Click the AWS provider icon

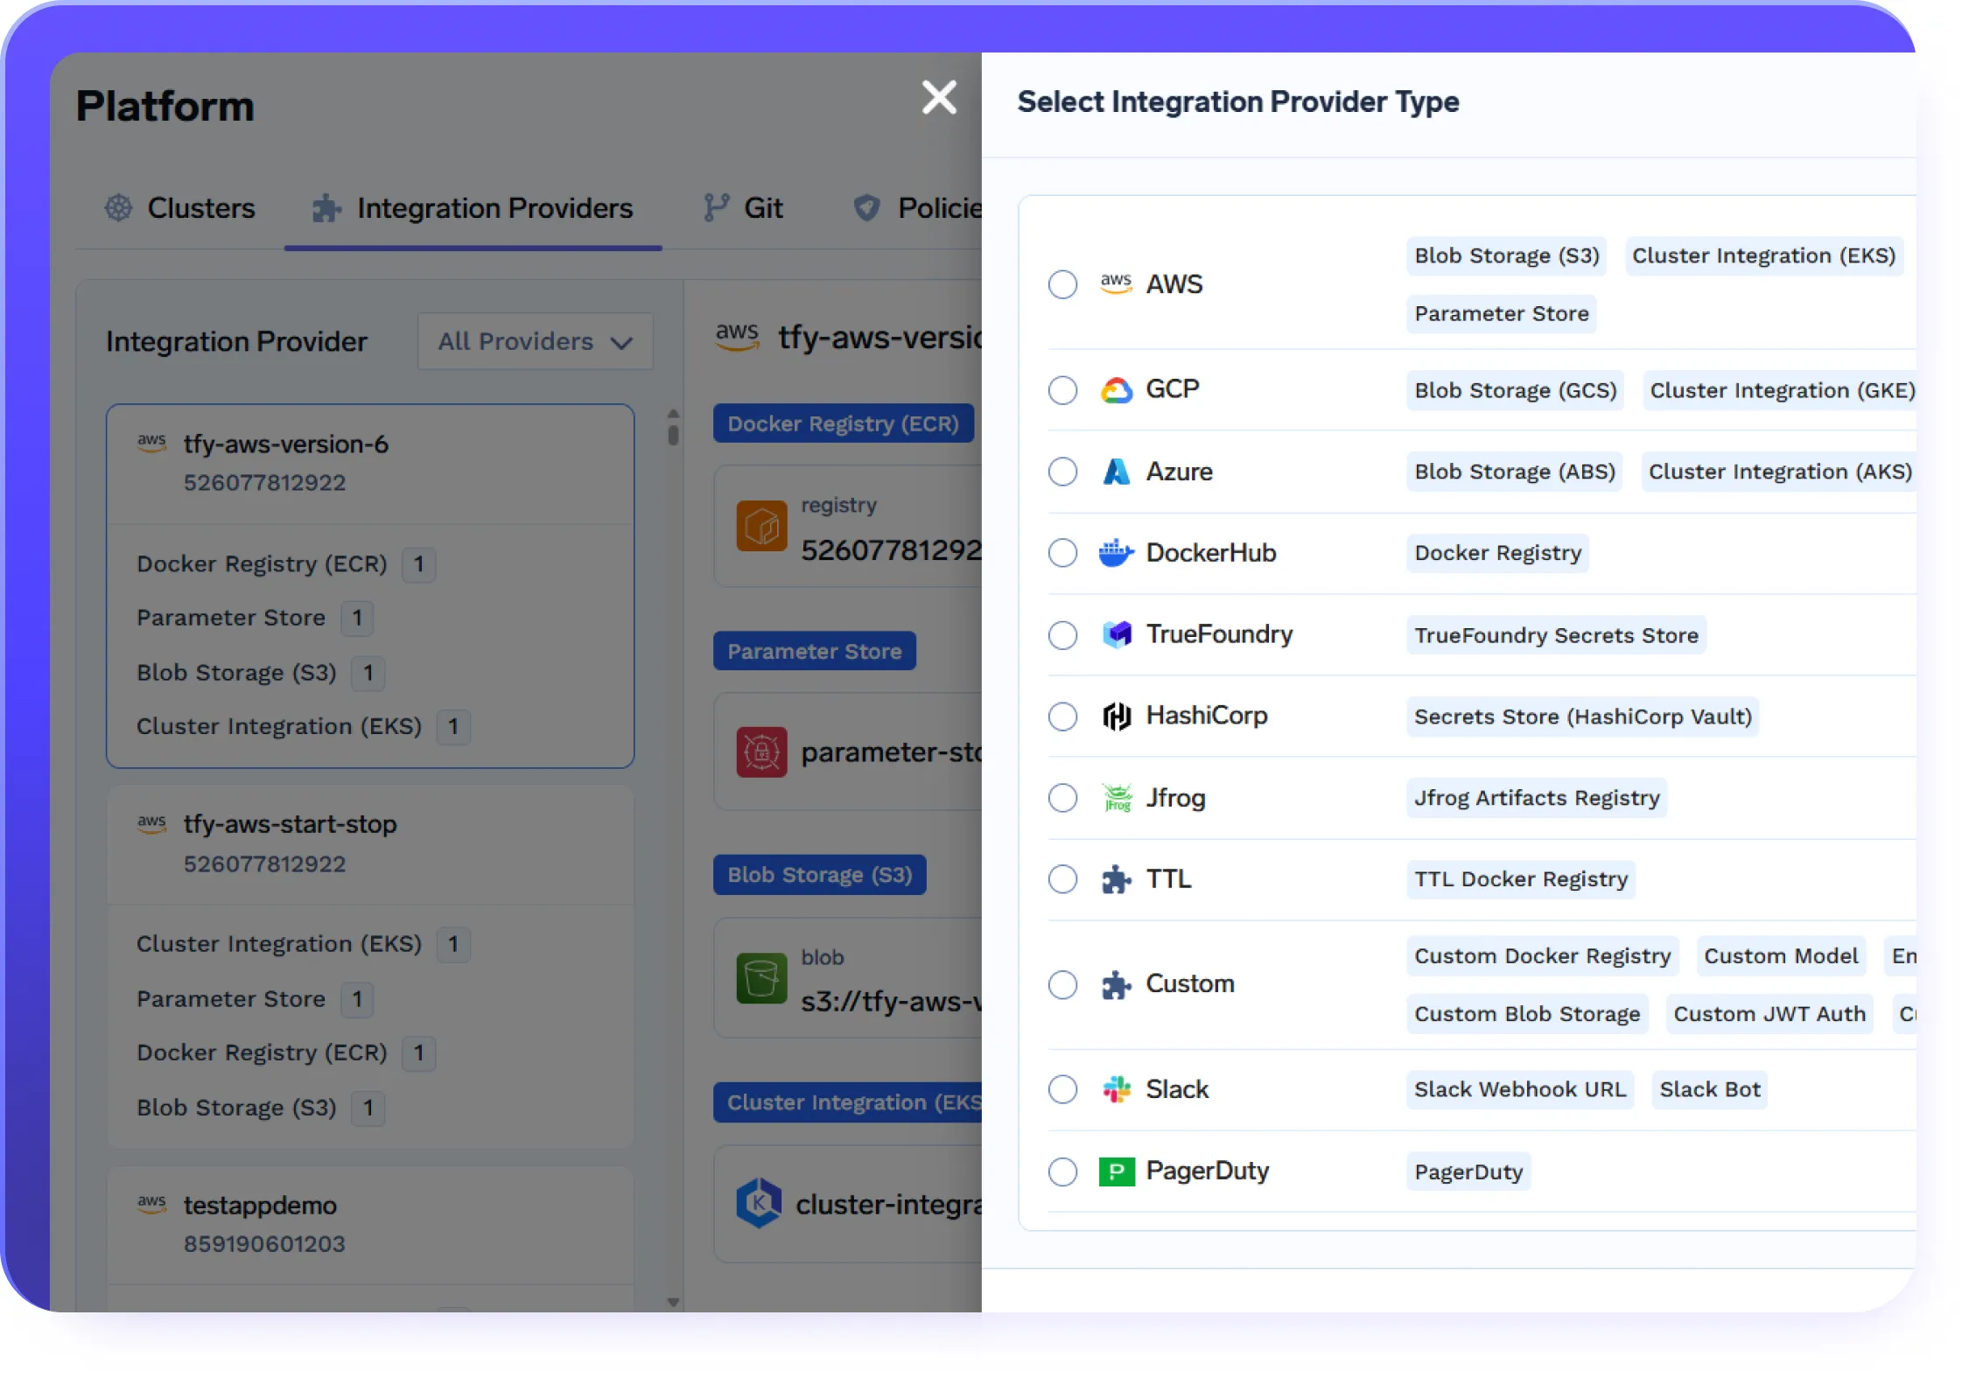pyautogui.click(x=1116, y=283)
